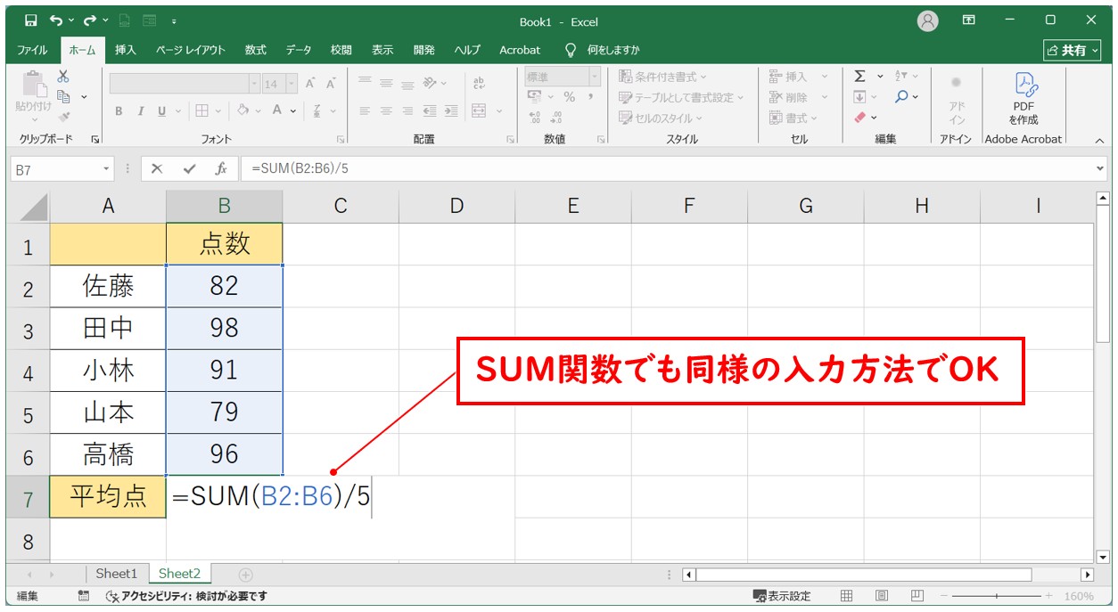Screen dimensions: 1118x612
Task: Click the Percent Style icon
Action: (x=569, y=97)
